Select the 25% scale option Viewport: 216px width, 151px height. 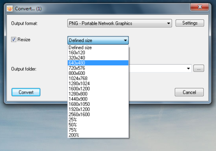pyautogui.click(x=98, y=119)
